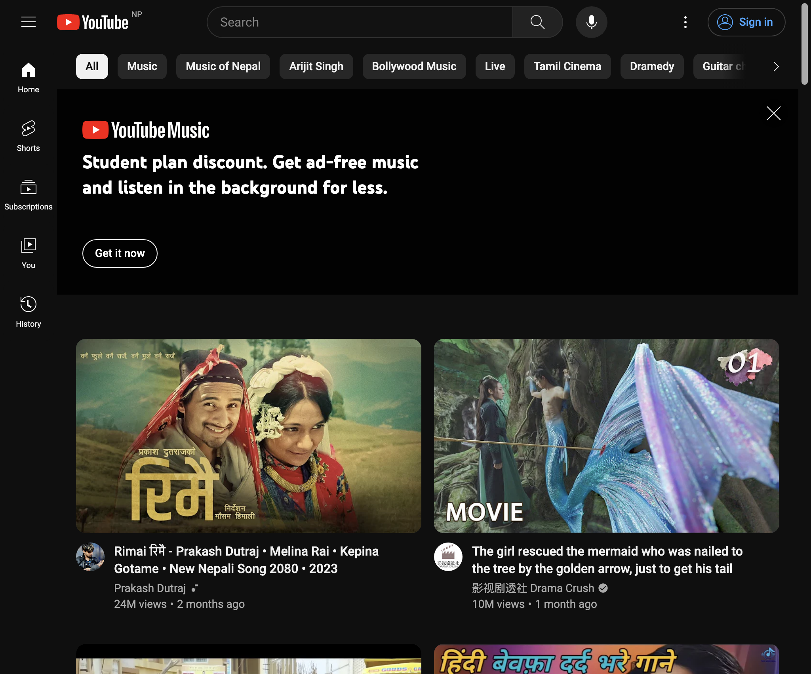
Task: Select the Music of Nepal chip
Action: tap(223, 67)
